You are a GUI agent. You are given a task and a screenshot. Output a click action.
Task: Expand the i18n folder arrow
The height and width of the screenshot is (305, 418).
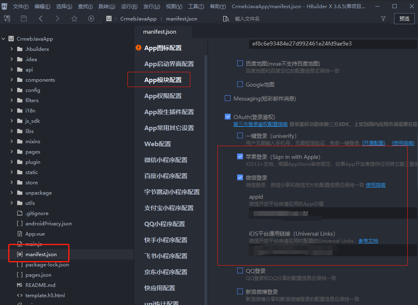12,110
